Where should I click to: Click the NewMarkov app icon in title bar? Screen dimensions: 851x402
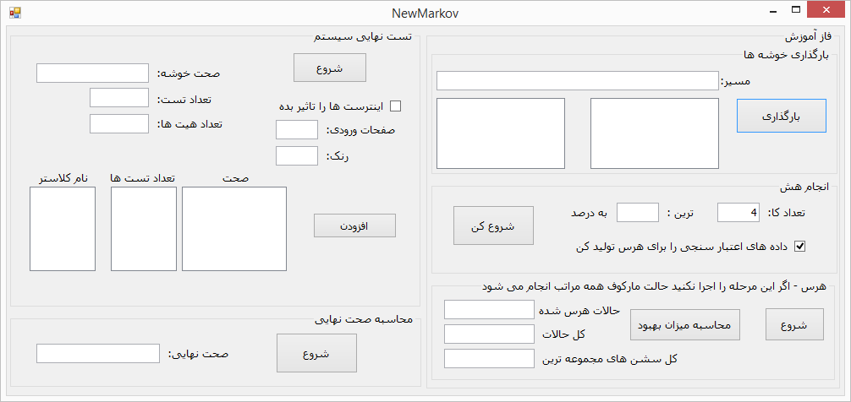(x=14, y=13)
